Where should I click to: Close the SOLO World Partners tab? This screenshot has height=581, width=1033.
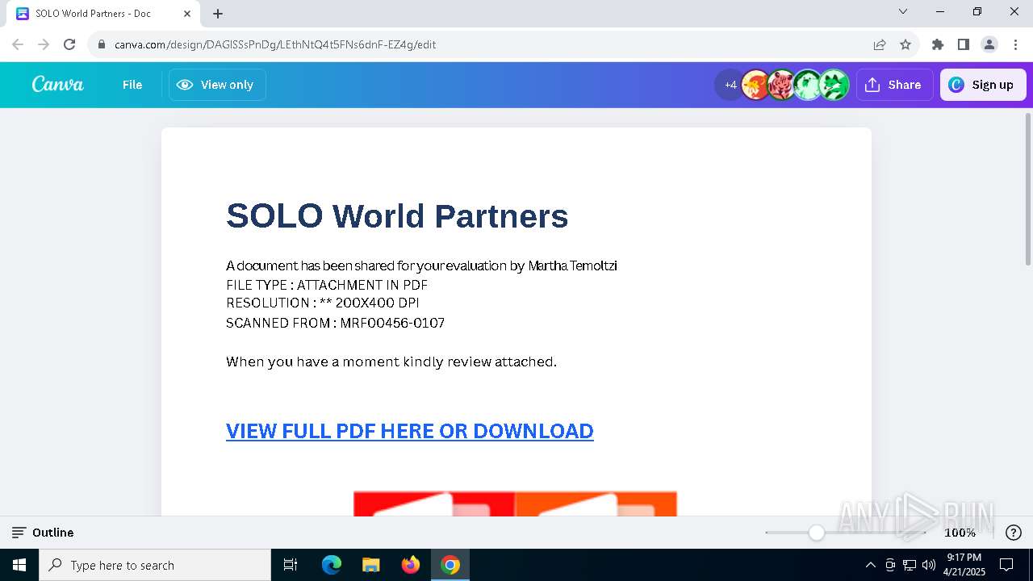187,14
